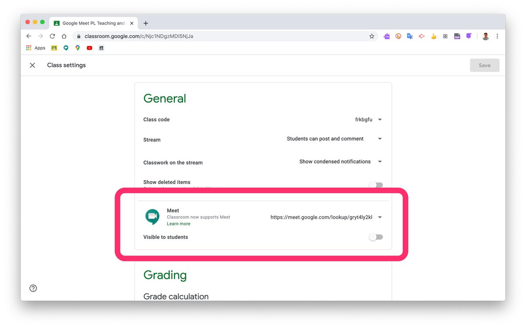Screen dimensions: 526x328
Task: Click the General section heading
Action: [165, 98]
